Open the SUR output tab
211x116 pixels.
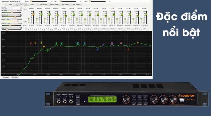(76, 5)
